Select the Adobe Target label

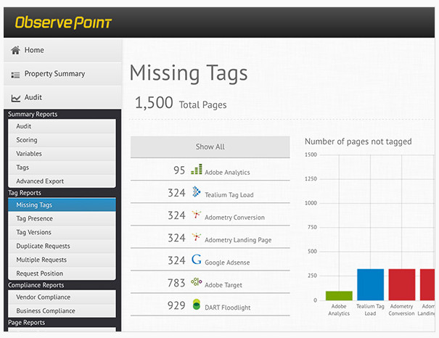click(223, 285)
